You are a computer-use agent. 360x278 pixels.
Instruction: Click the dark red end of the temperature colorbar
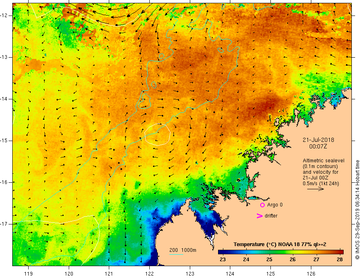[x=341, y=252]
